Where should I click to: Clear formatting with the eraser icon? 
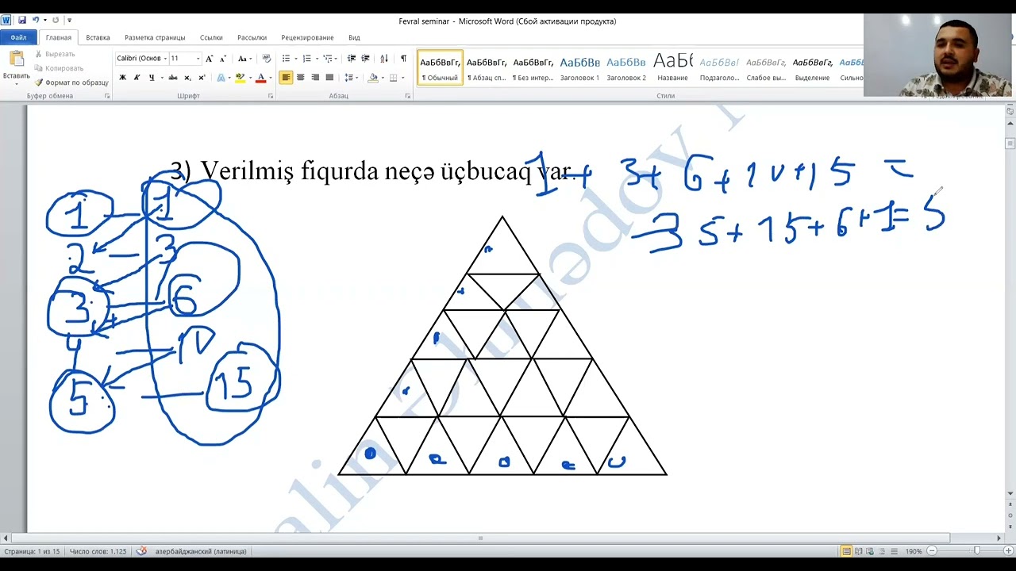[x=267, y=59]
